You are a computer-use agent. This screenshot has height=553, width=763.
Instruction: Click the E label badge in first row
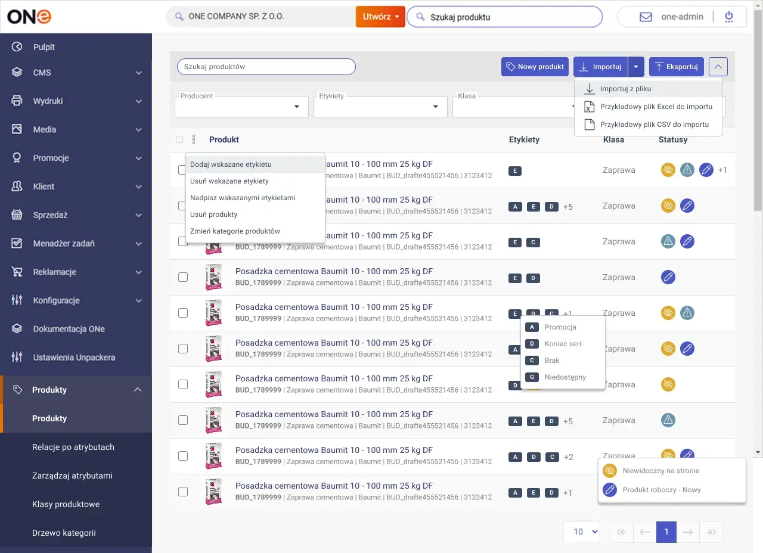pos(515,171)
